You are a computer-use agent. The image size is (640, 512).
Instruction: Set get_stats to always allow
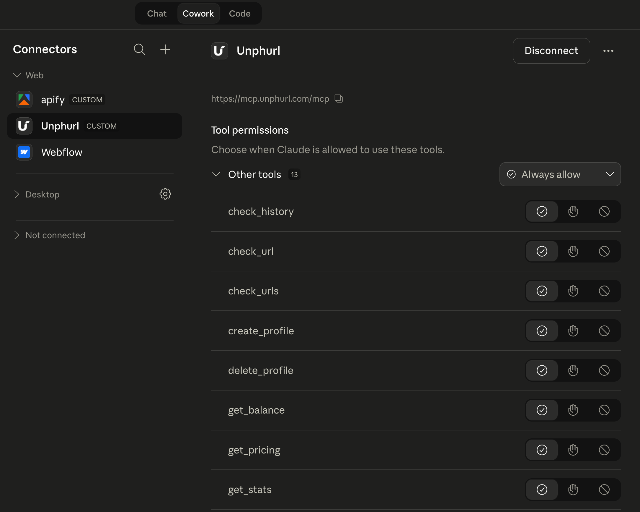tap(542, 490)
